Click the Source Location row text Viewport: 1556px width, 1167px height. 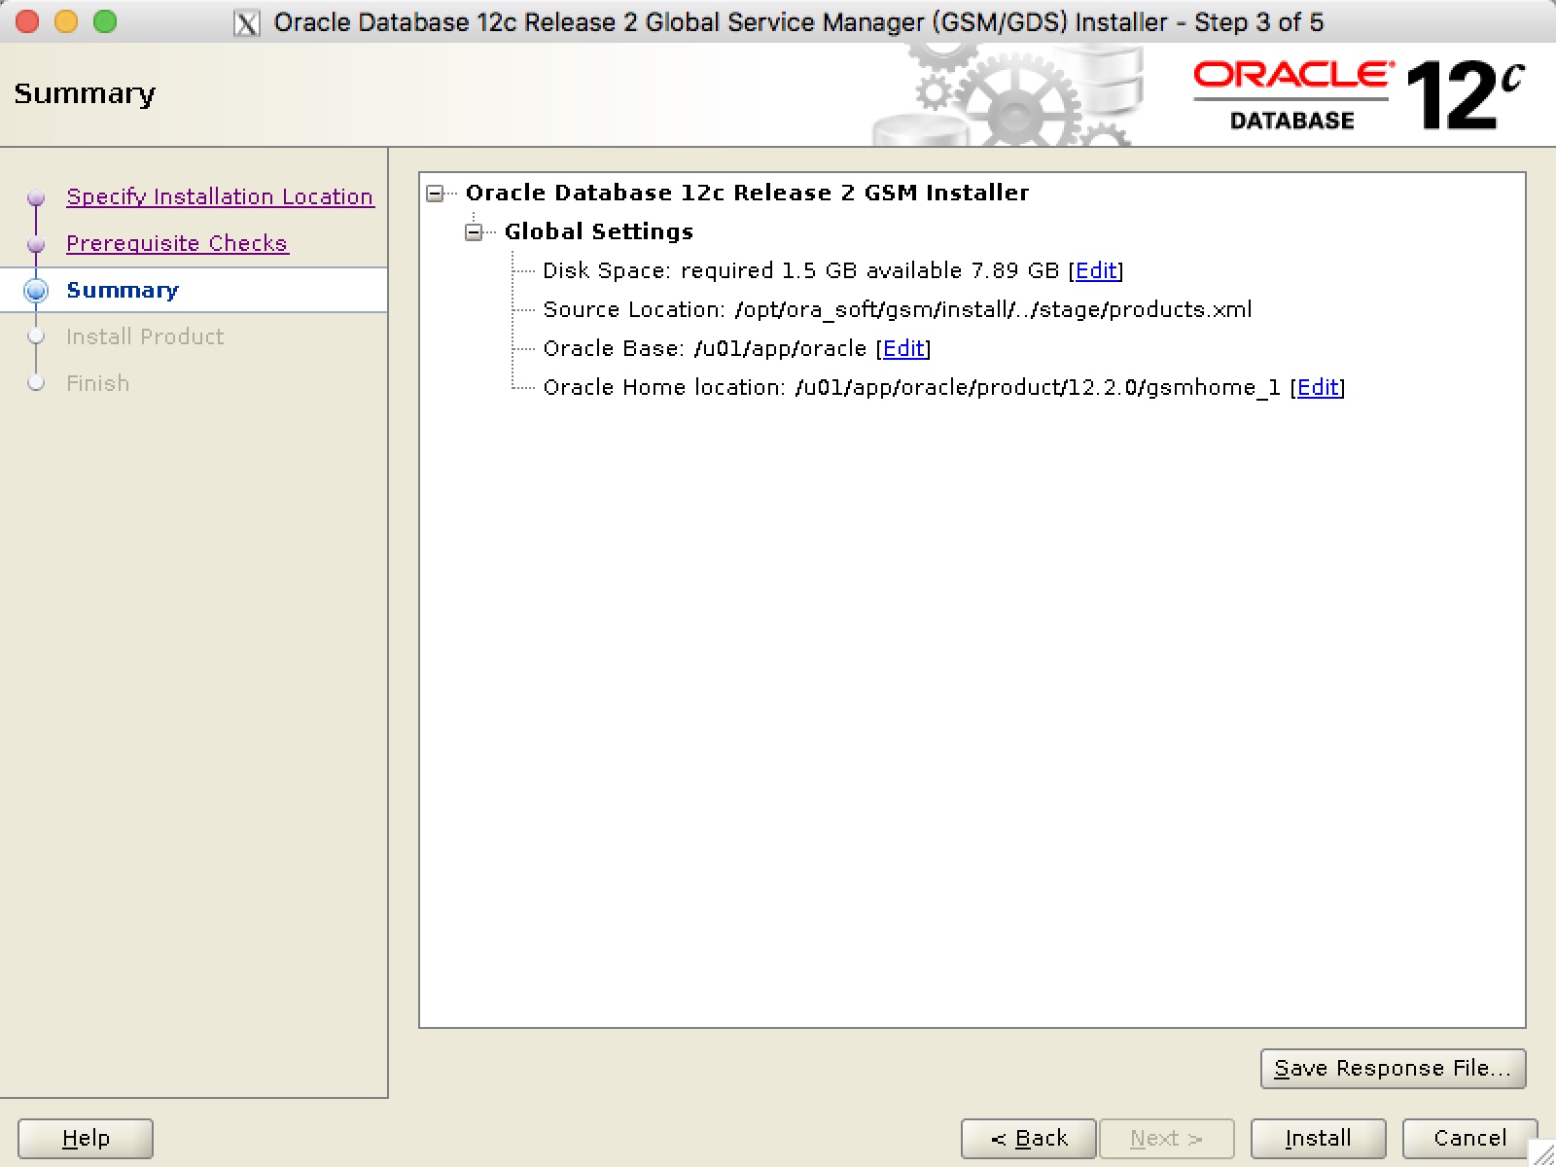(x=898, y=309)
